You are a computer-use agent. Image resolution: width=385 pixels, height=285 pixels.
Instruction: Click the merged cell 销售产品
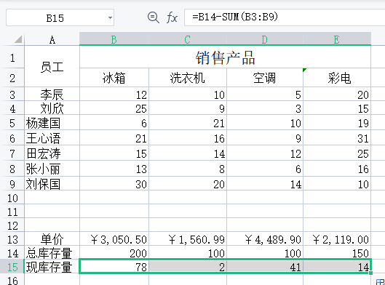[x=225, y=57]
